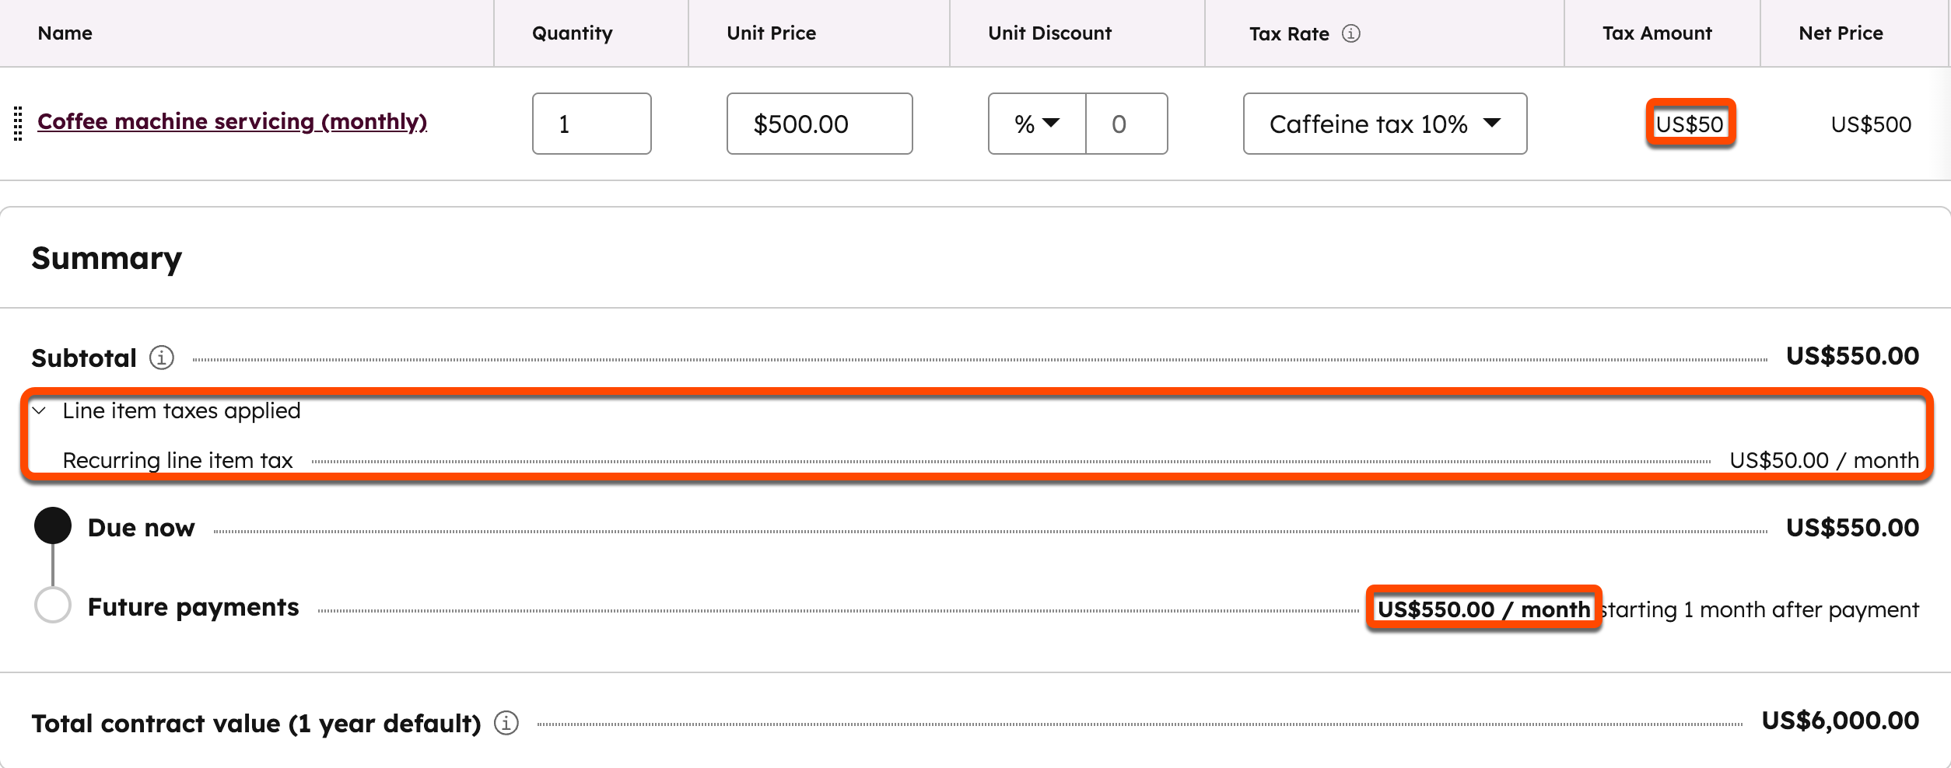Click the Due now label
Image resolution: width=1951 pixels, height=768 pixels.
click(141, 529)
